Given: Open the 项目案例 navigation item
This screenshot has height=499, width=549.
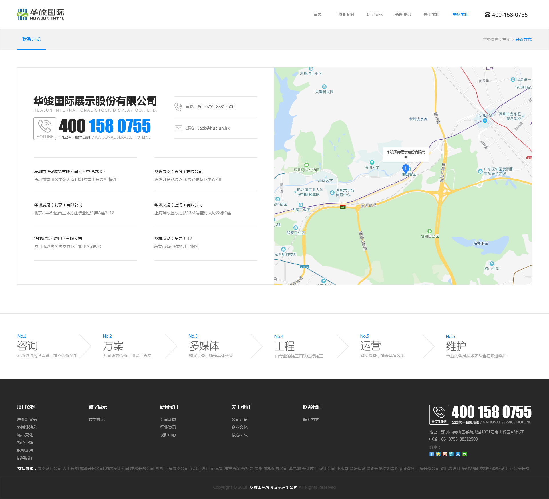Looking at the screenshot, I should pos(346,14).
